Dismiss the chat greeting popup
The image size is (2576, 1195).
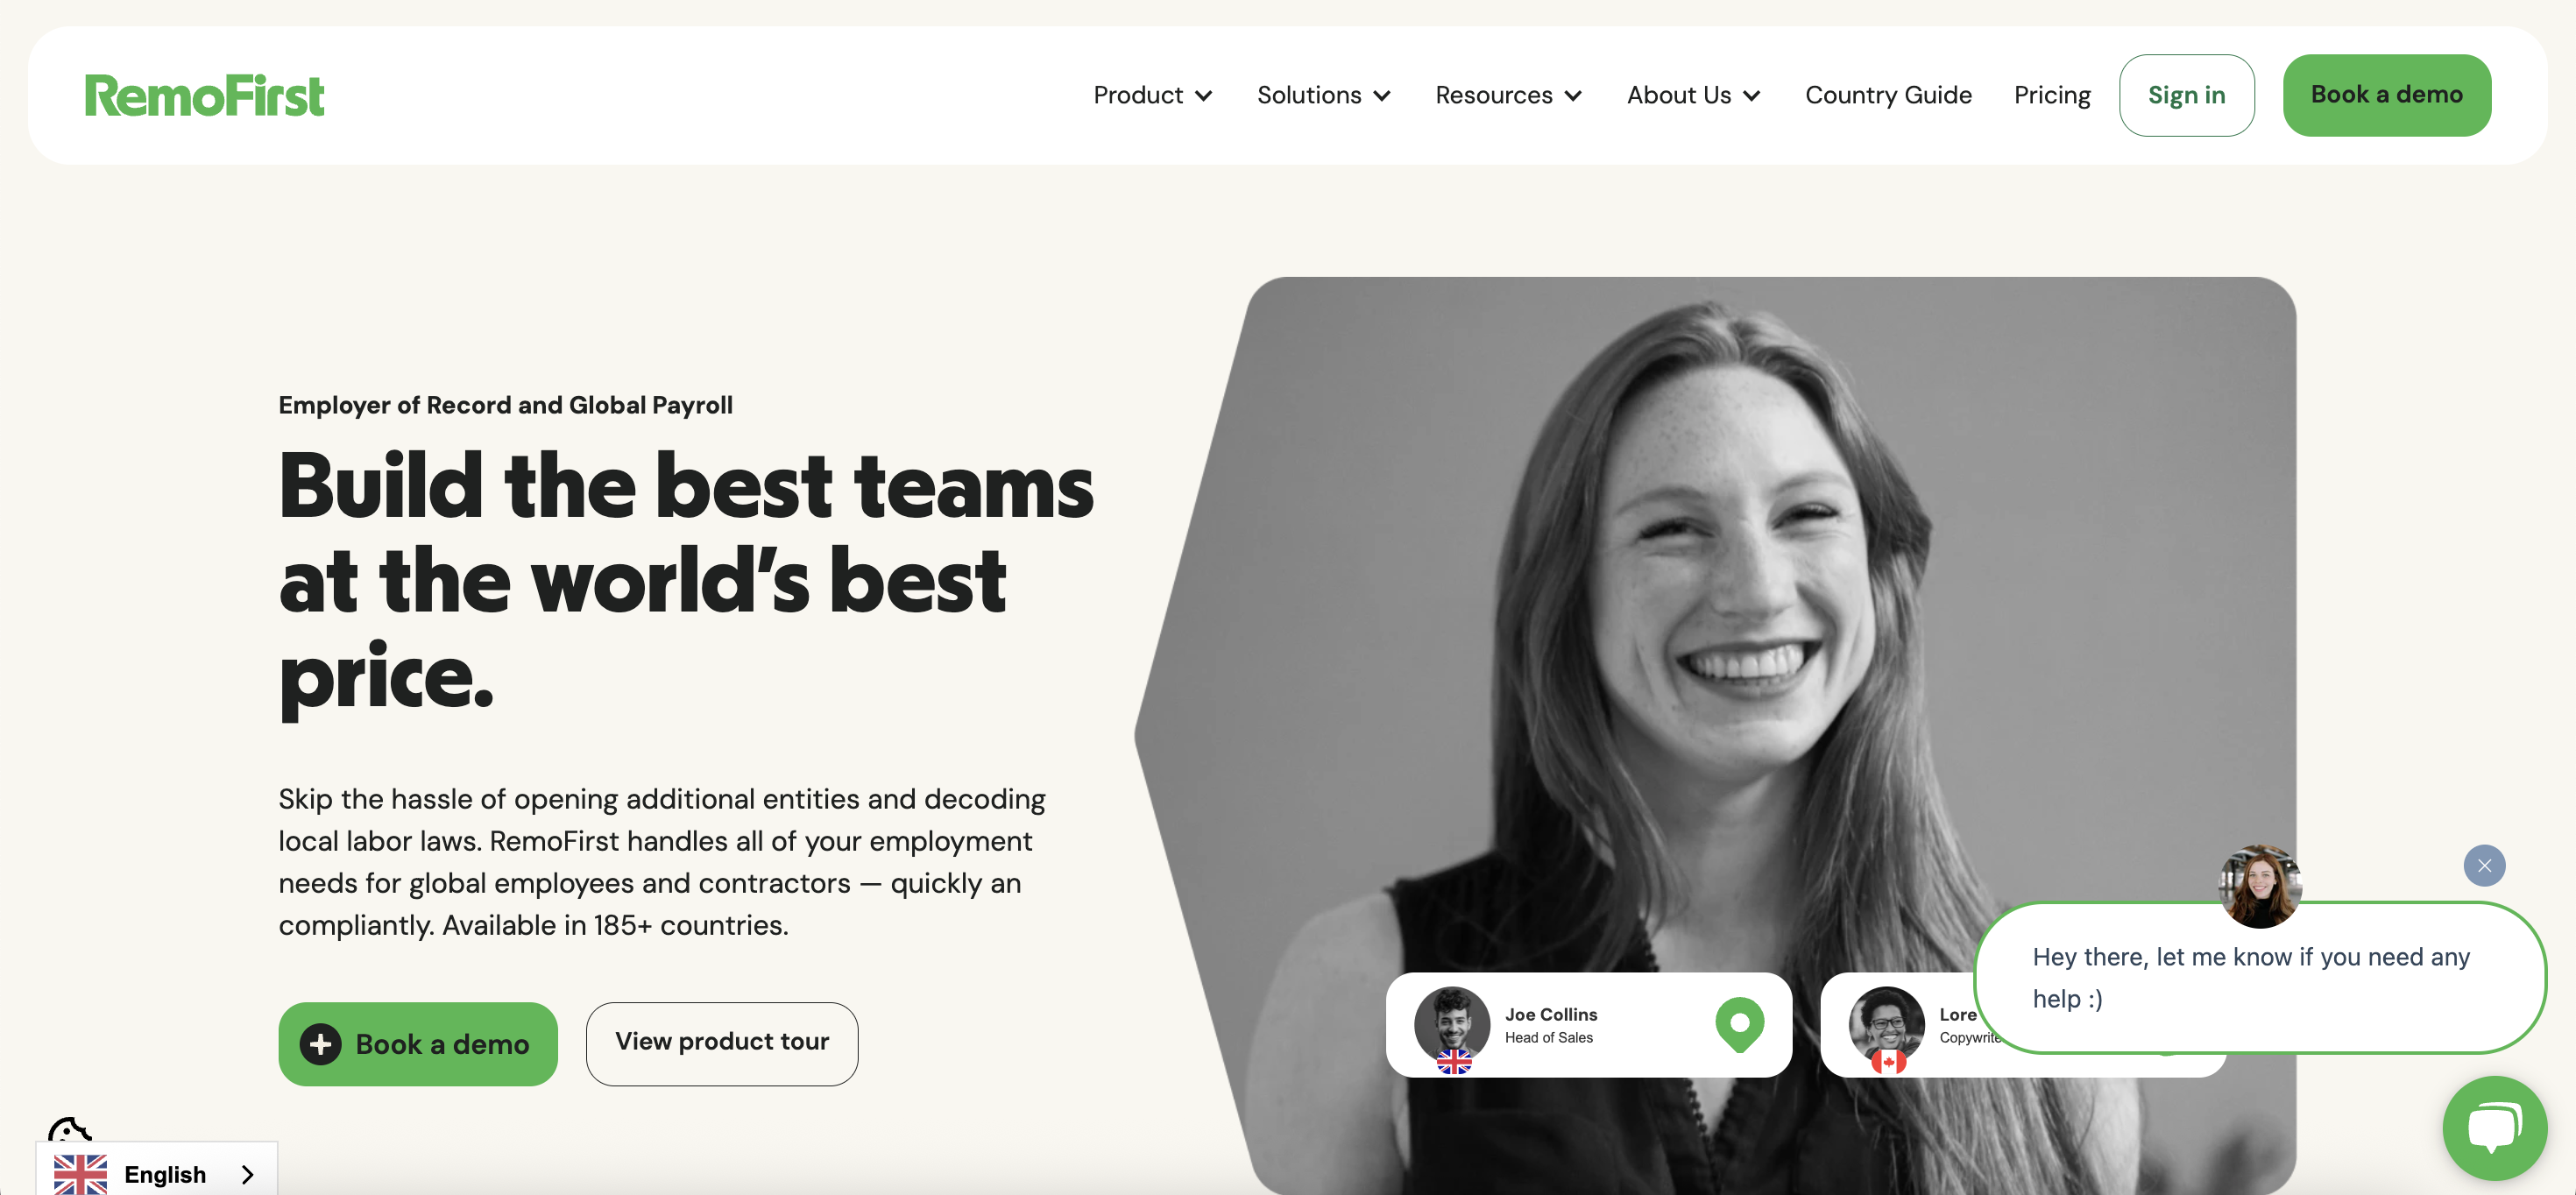2484,865
